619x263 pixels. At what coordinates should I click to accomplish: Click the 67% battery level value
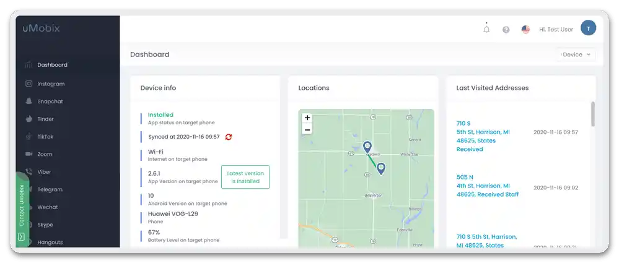click(x=154, y=232)
